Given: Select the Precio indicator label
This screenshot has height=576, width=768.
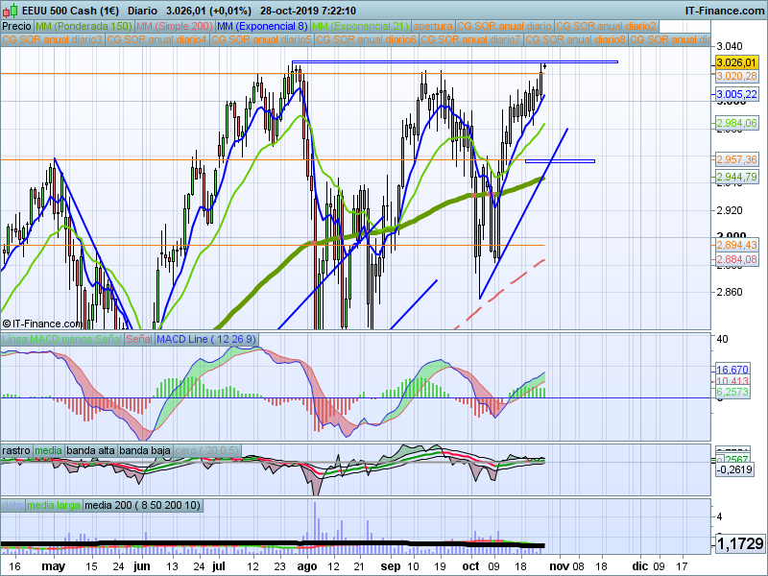Looking at the screenshot, I should 14,26.
